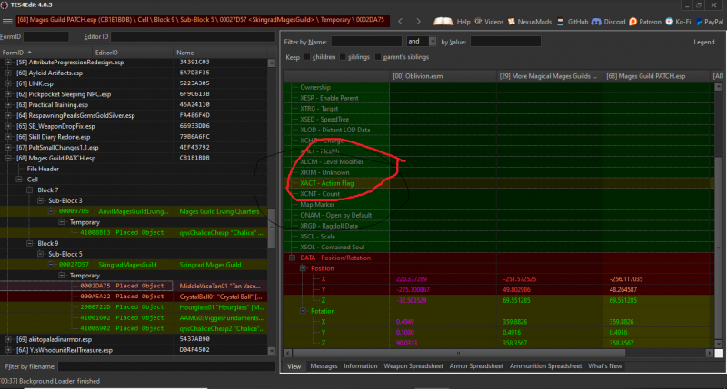The image size is (727, 389).
Task: Toggle Keep parent's siblings checkbox
Action: [x=378, y=57]
